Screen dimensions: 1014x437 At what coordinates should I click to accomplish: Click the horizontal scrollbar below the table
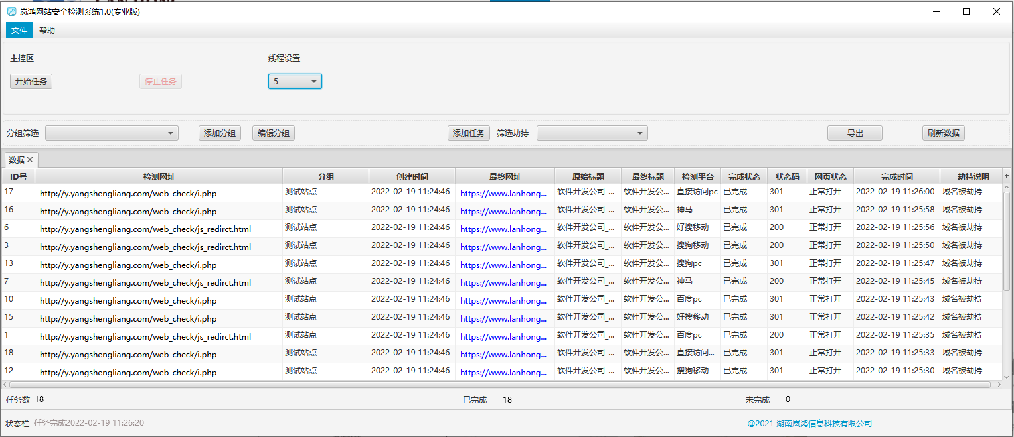click(x=498, y=385)
